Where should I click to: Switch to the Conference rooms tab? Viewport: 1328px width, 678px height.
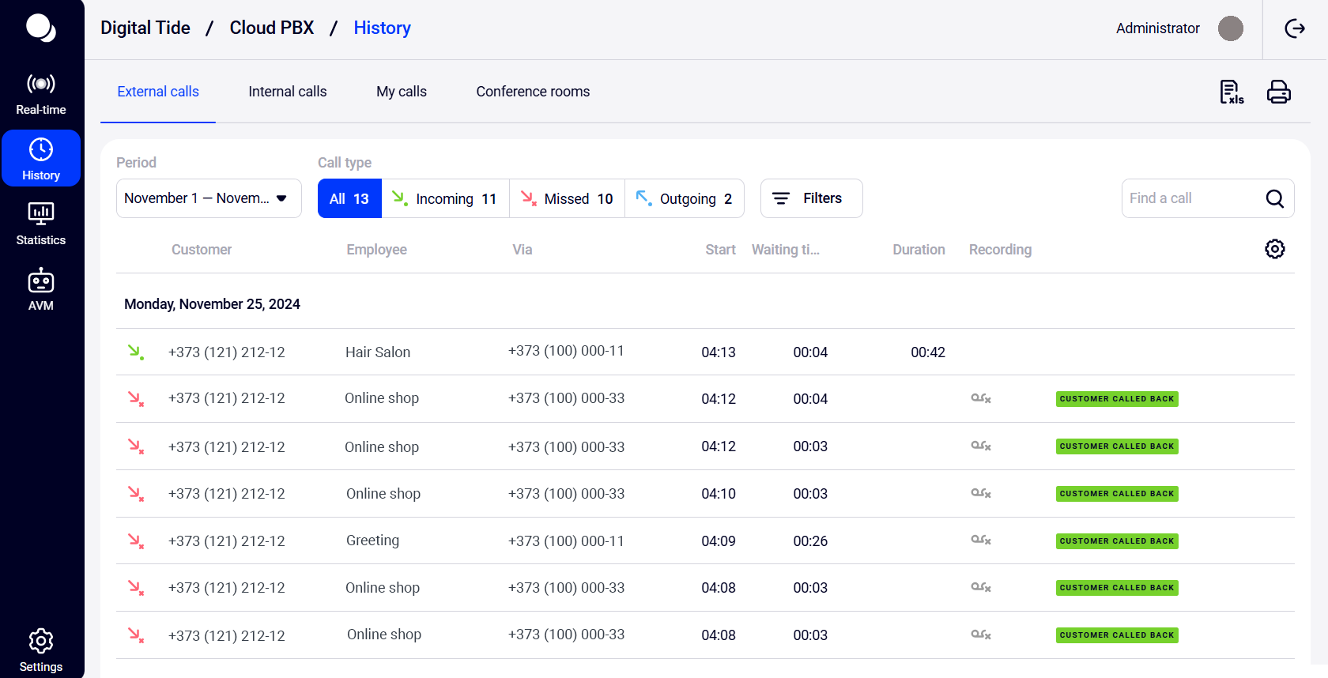point(533,92)
